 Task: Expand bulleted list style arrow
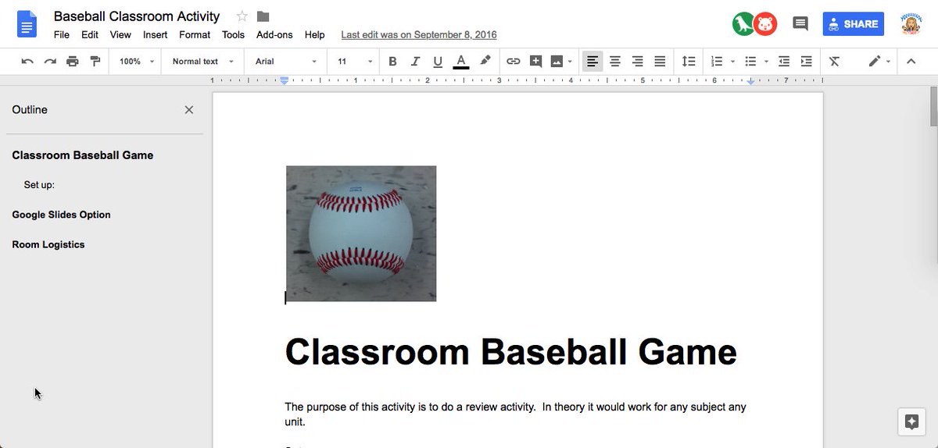click(x=766, y=62)
